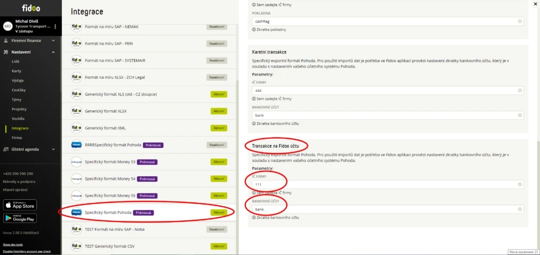Click the Nová oznámení: 21 notification

coord(523,252)
